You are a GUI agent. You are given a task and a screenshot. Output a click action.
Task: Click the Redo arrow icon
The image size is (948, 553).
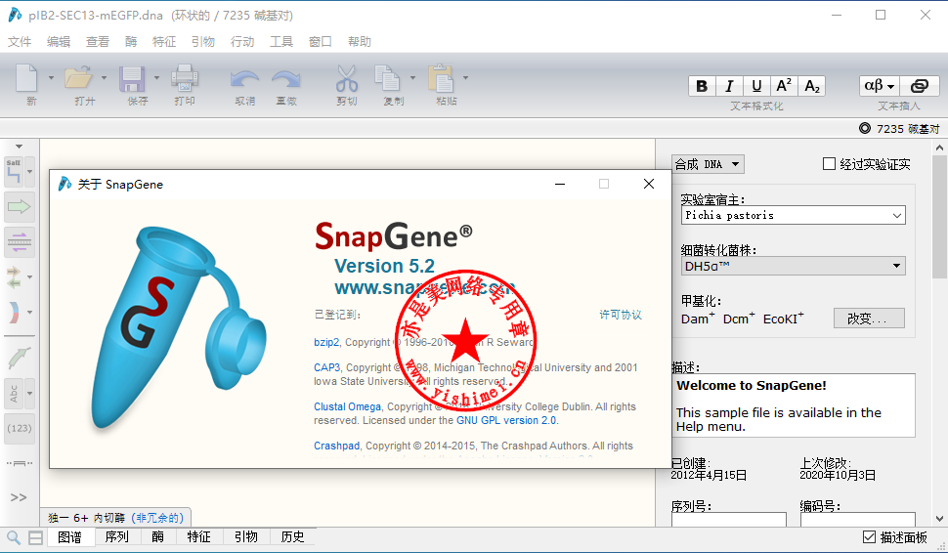[x=286, y=79]
